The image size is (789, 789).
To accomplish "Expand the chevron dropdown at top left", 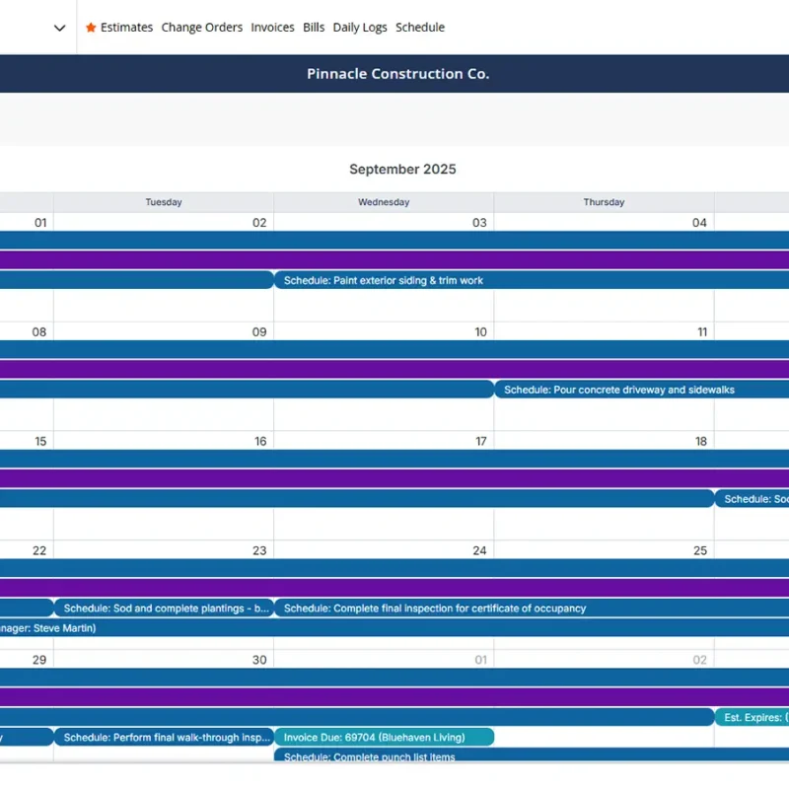I will pos(59,28).
